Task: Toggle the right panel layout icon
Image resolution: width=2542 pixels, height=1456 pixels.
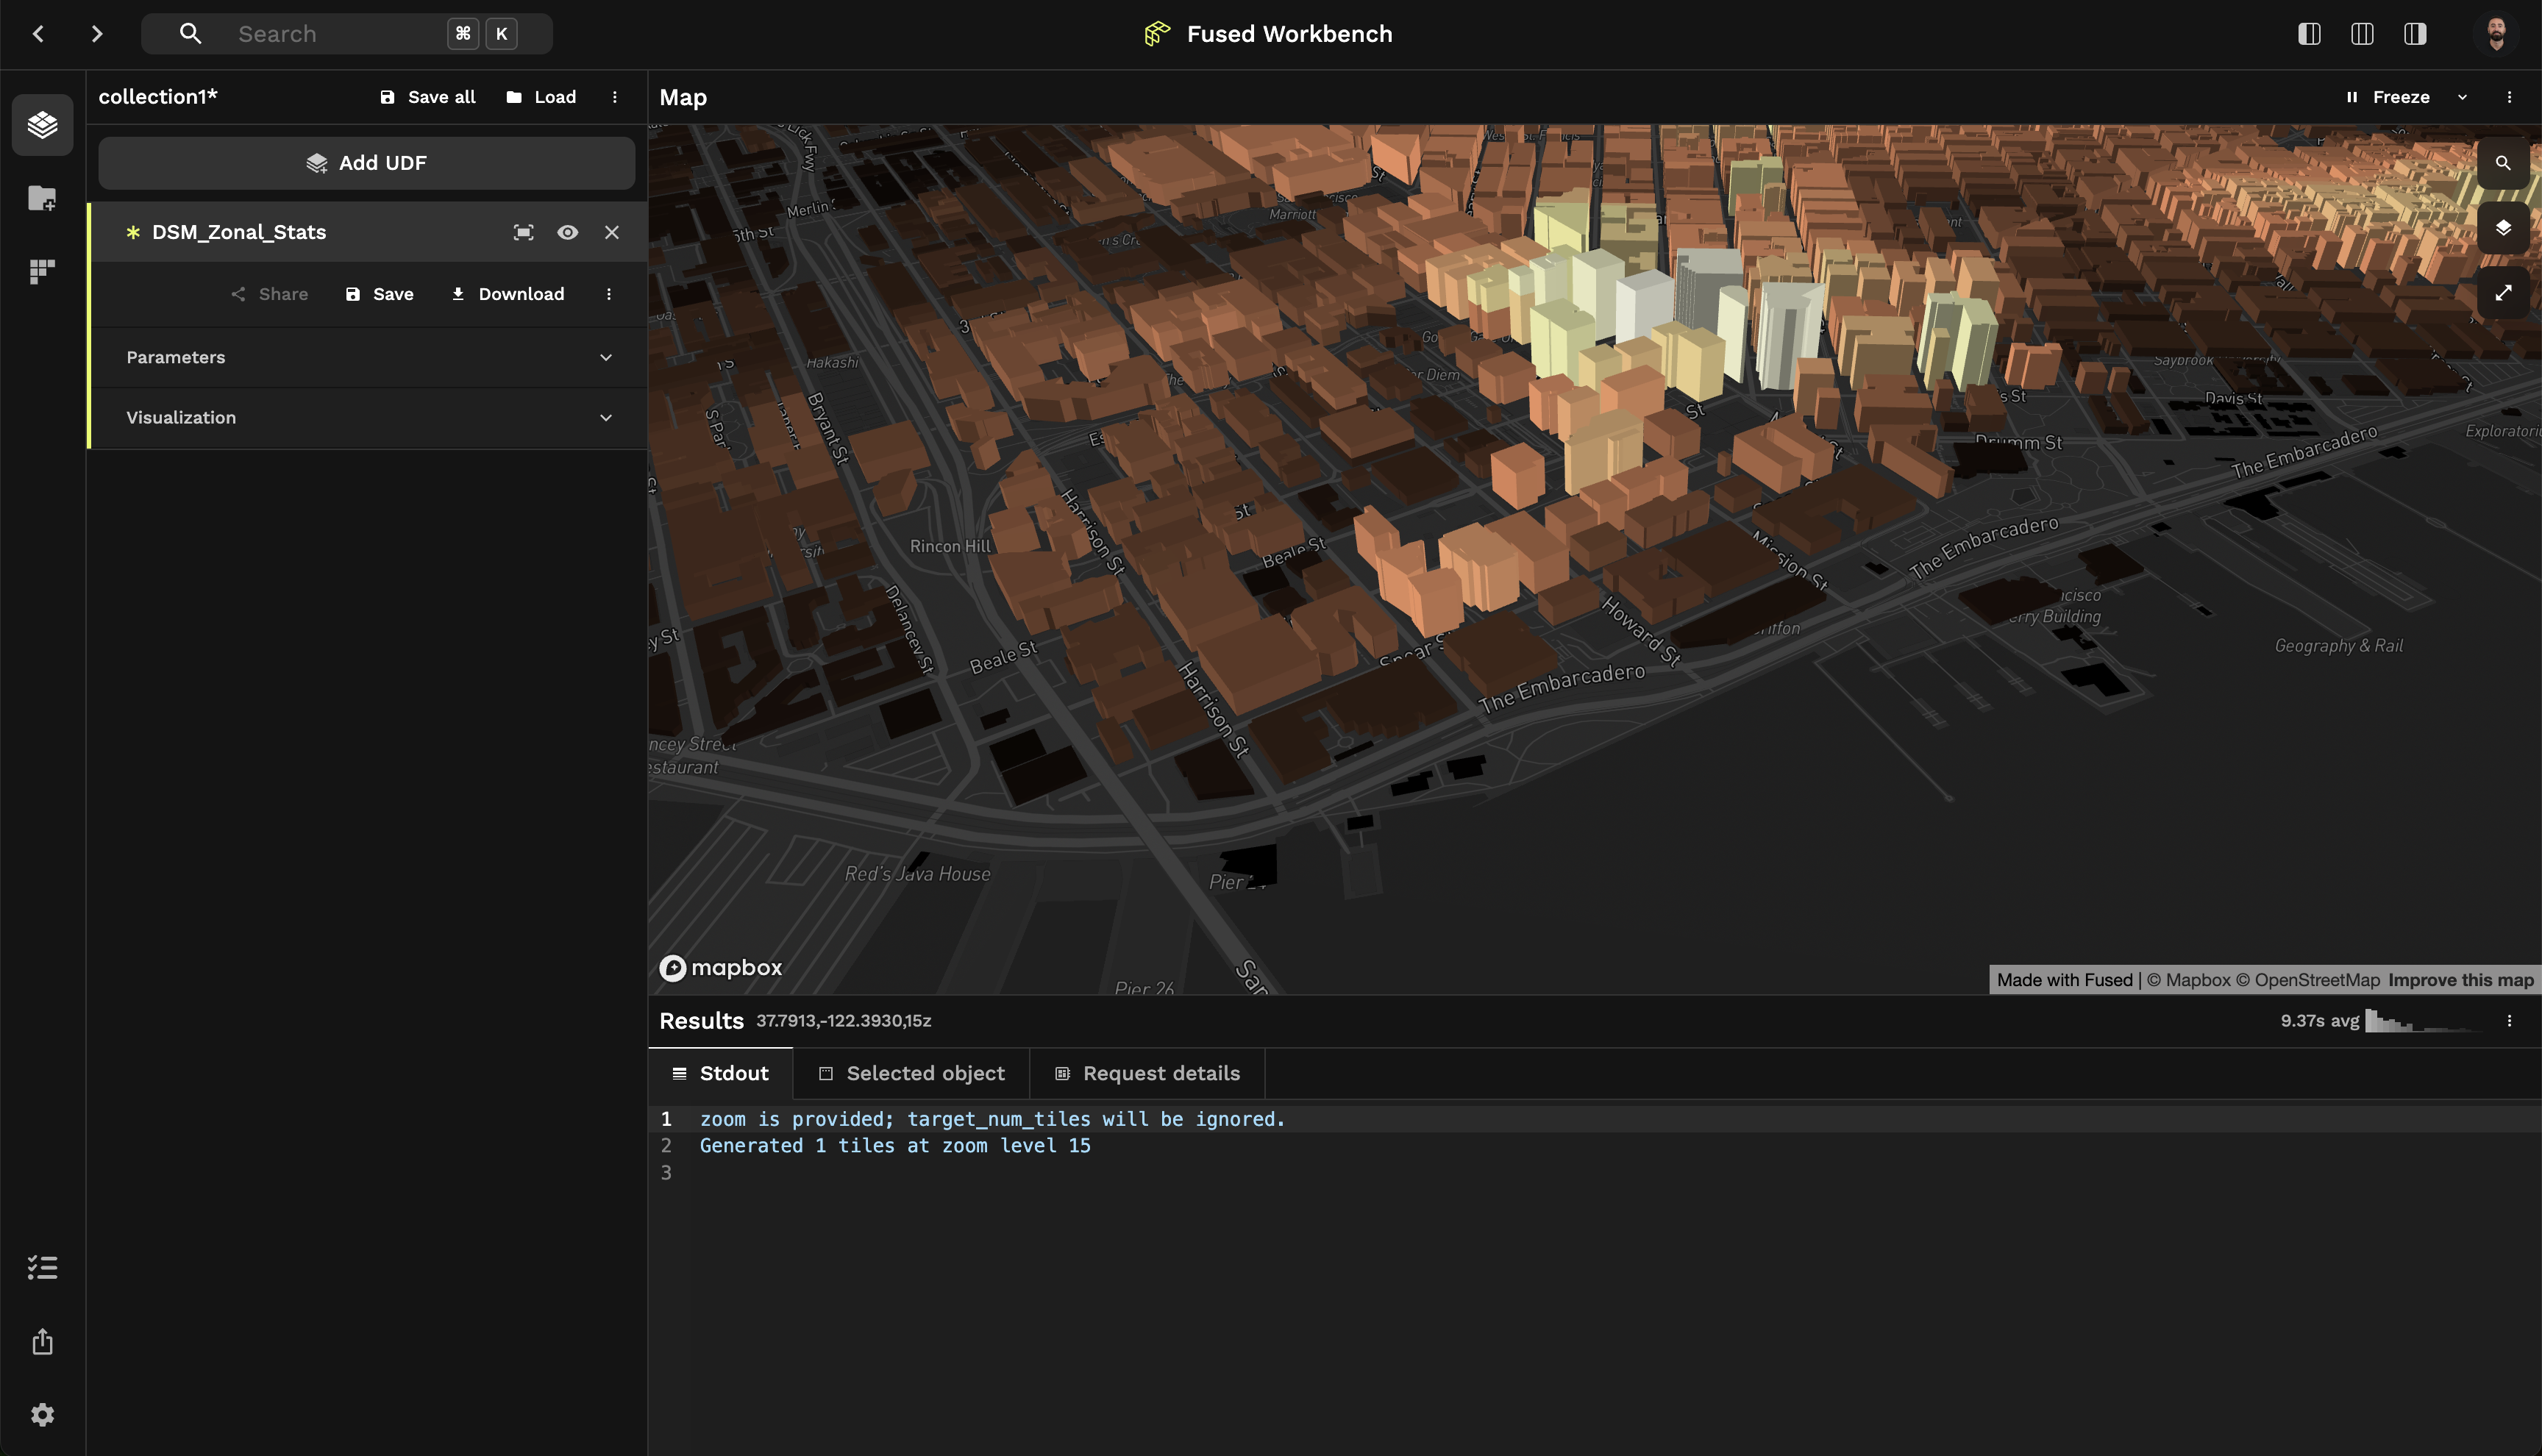Action: (2415, 34)
